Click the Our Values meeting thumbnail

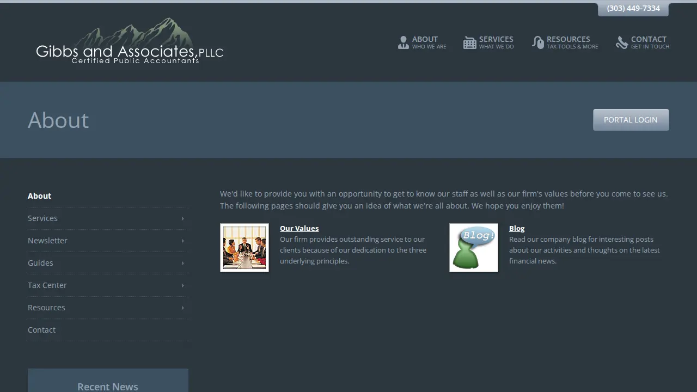tap(244, 248)
